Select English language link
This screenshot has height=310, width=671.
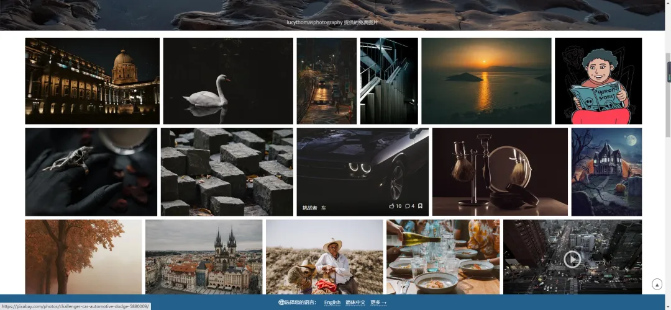(x=332, y=303)
